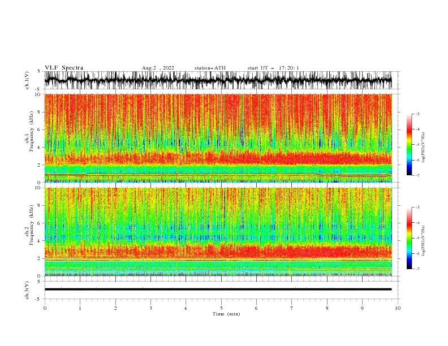
Task: Click the "-3" tick on ch.1 color bar
Action: point(417,114)
